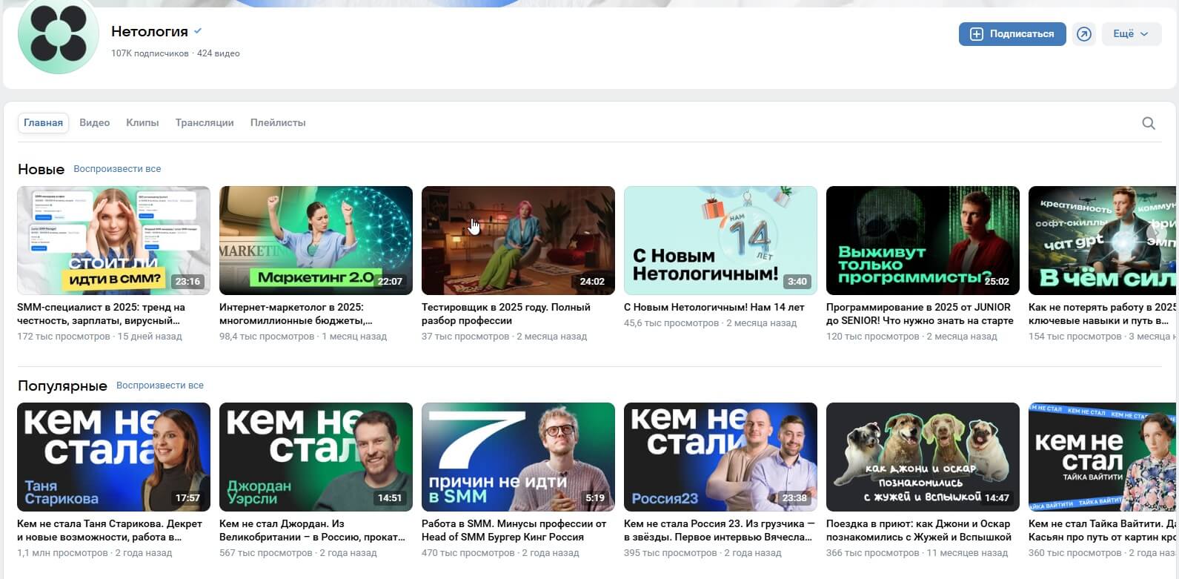Play the 'В чём сила' thumbnail
This screenshot has height=579, width=1179.
tap(1103, 240)
